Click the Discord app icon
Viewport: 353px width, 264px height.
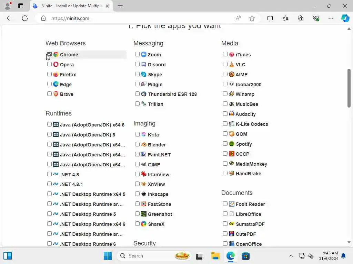pyautogui.click(x=144, y=64)
